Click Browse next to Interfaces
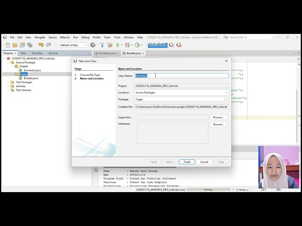Image resolution: width=302 pixels, height=226 pixels. (218, 124)
